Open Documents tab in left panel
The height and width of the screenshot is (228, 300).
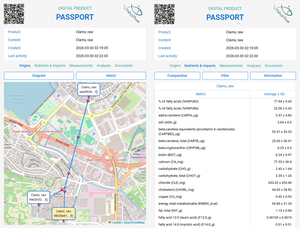124,66
